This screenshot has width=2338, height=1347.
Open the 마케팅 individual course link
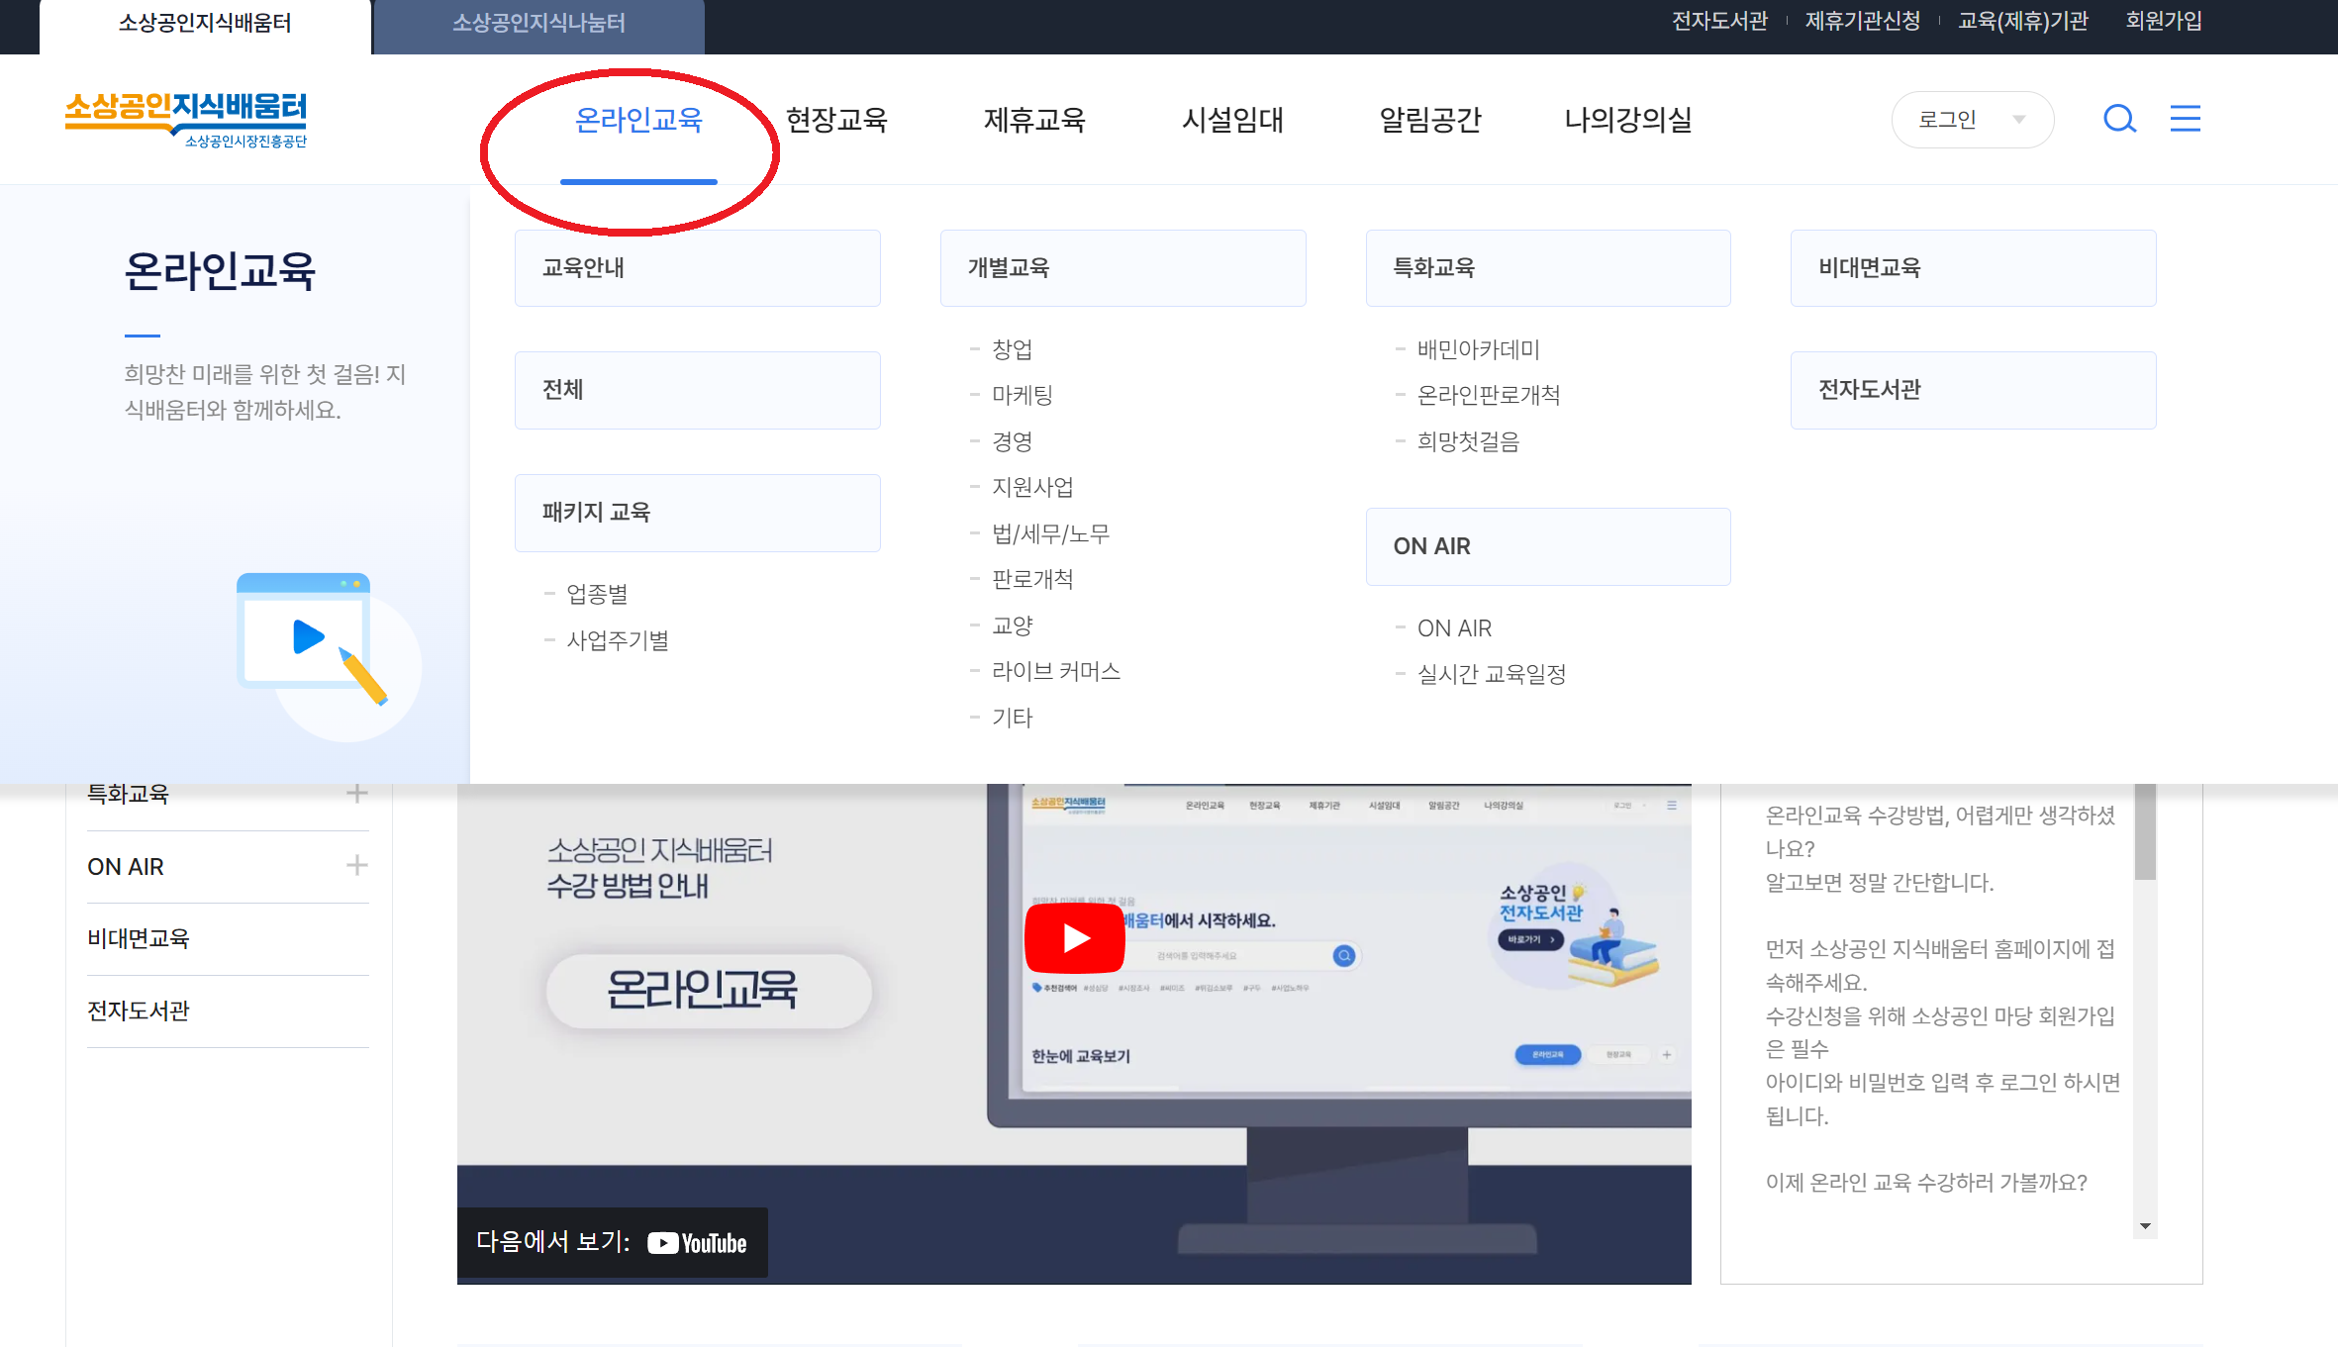[1023, 395]
